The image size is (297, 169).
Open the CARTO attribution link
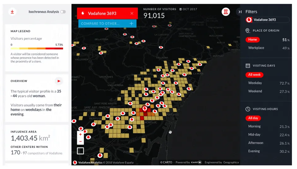tap(166, 162)
